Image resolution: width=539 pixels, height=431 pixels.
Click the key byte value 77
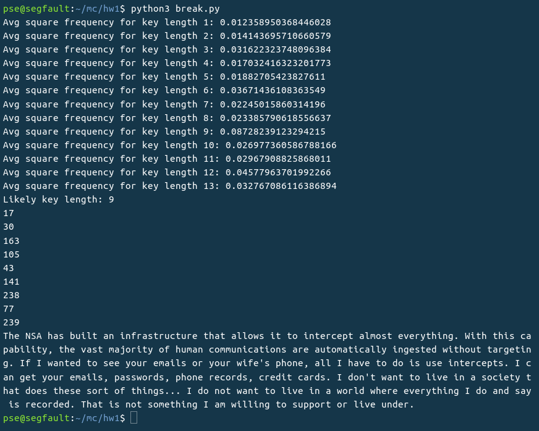click(x=9, y=309)
